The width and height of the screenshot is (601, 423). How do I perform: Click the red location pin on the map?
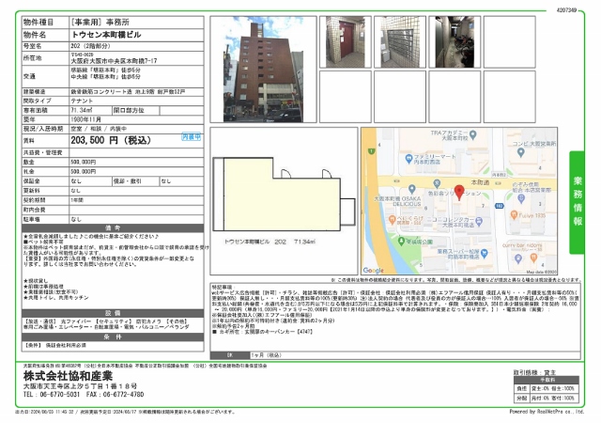click(x=459, y=193)
